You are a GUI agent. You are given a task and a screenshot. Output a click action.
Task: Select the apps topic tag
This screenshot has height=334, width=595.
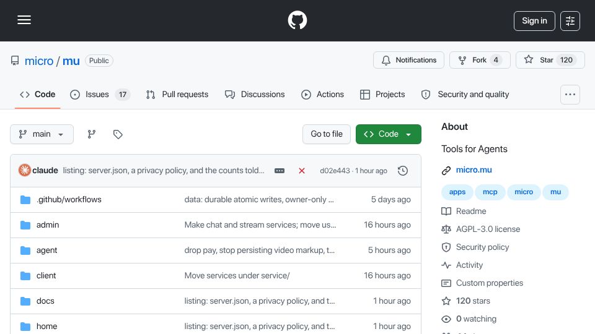click(457, 192)
